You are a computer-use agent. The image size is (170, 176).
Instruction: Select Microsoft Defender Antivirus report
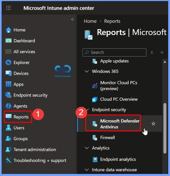(120, 124)
